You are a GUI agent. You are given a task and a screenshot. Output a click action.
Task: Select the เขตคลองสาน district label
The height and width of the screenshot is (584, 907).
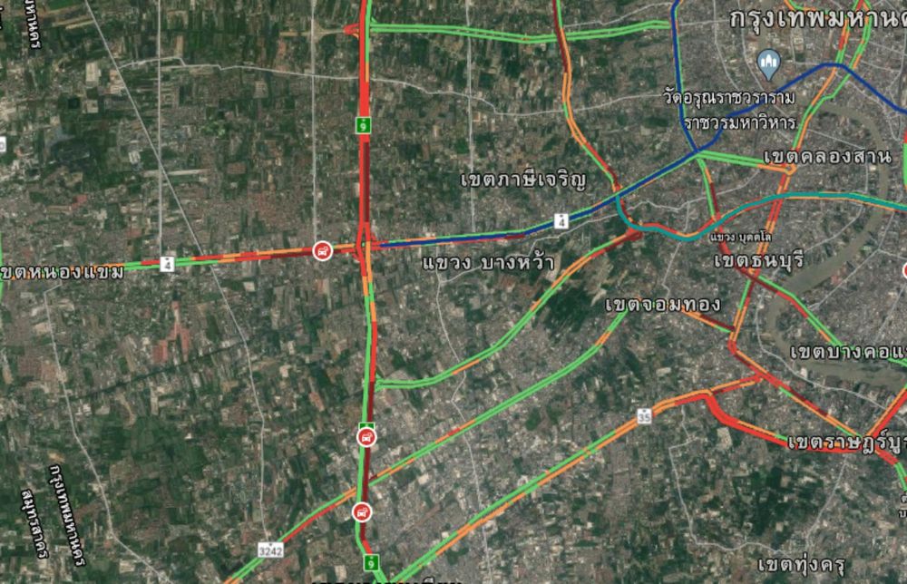827,156
